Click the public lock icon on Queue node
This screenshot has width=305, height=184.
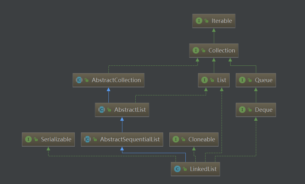250,80
